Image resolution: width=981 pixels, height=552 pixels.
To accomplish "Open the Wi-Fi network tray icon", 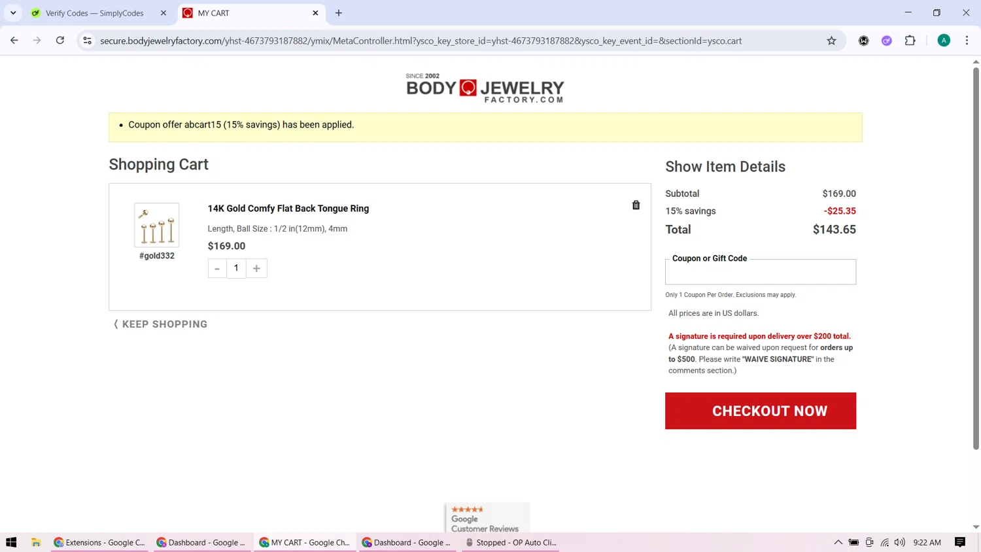I will click(885, 542).
